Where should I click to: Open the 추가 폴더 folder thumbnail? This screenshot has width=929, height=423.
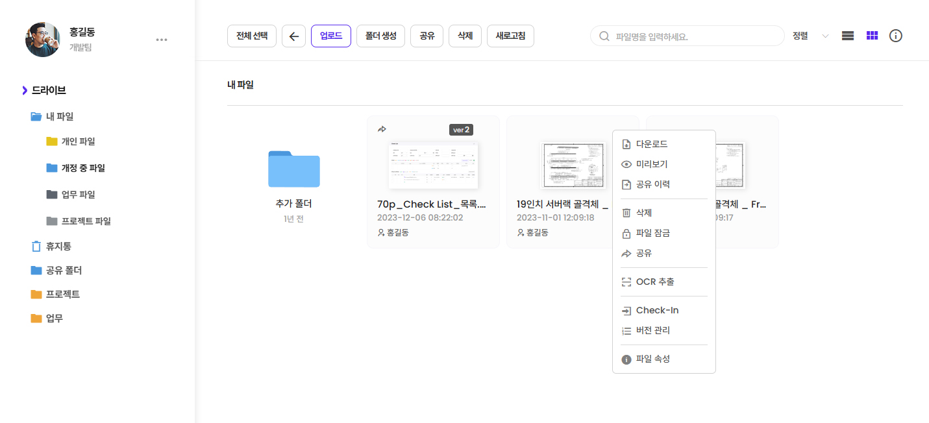point(294,169)
